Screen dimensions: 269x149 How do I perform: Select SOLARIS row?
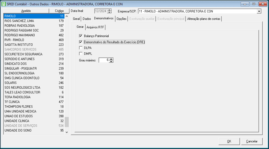click(x=34, y=83)
